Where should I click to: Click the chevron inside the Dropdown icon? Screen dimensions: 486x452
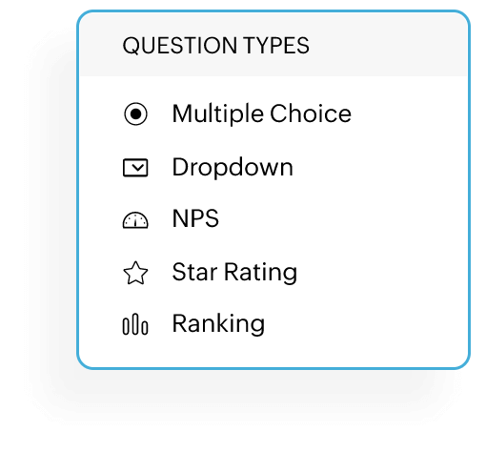click(137, 167)
